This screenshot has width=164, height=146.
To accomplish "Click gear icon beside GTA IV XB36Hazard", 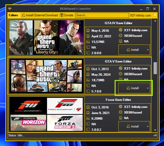I will point(120,36).
